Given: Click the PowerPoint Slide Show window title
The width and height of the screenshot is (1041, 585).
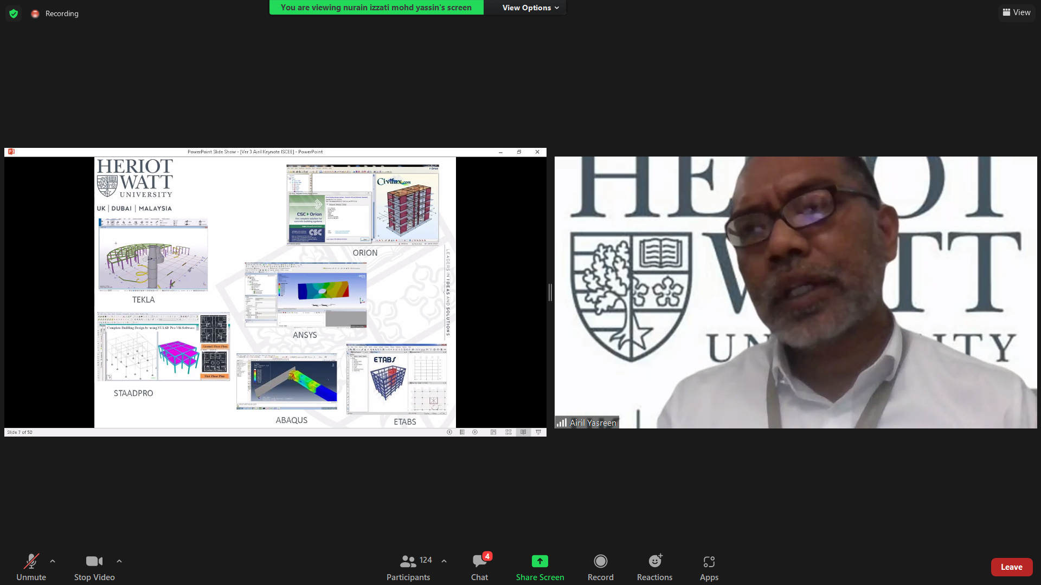Looking at the screenshot, I should [x=255, y=152].
